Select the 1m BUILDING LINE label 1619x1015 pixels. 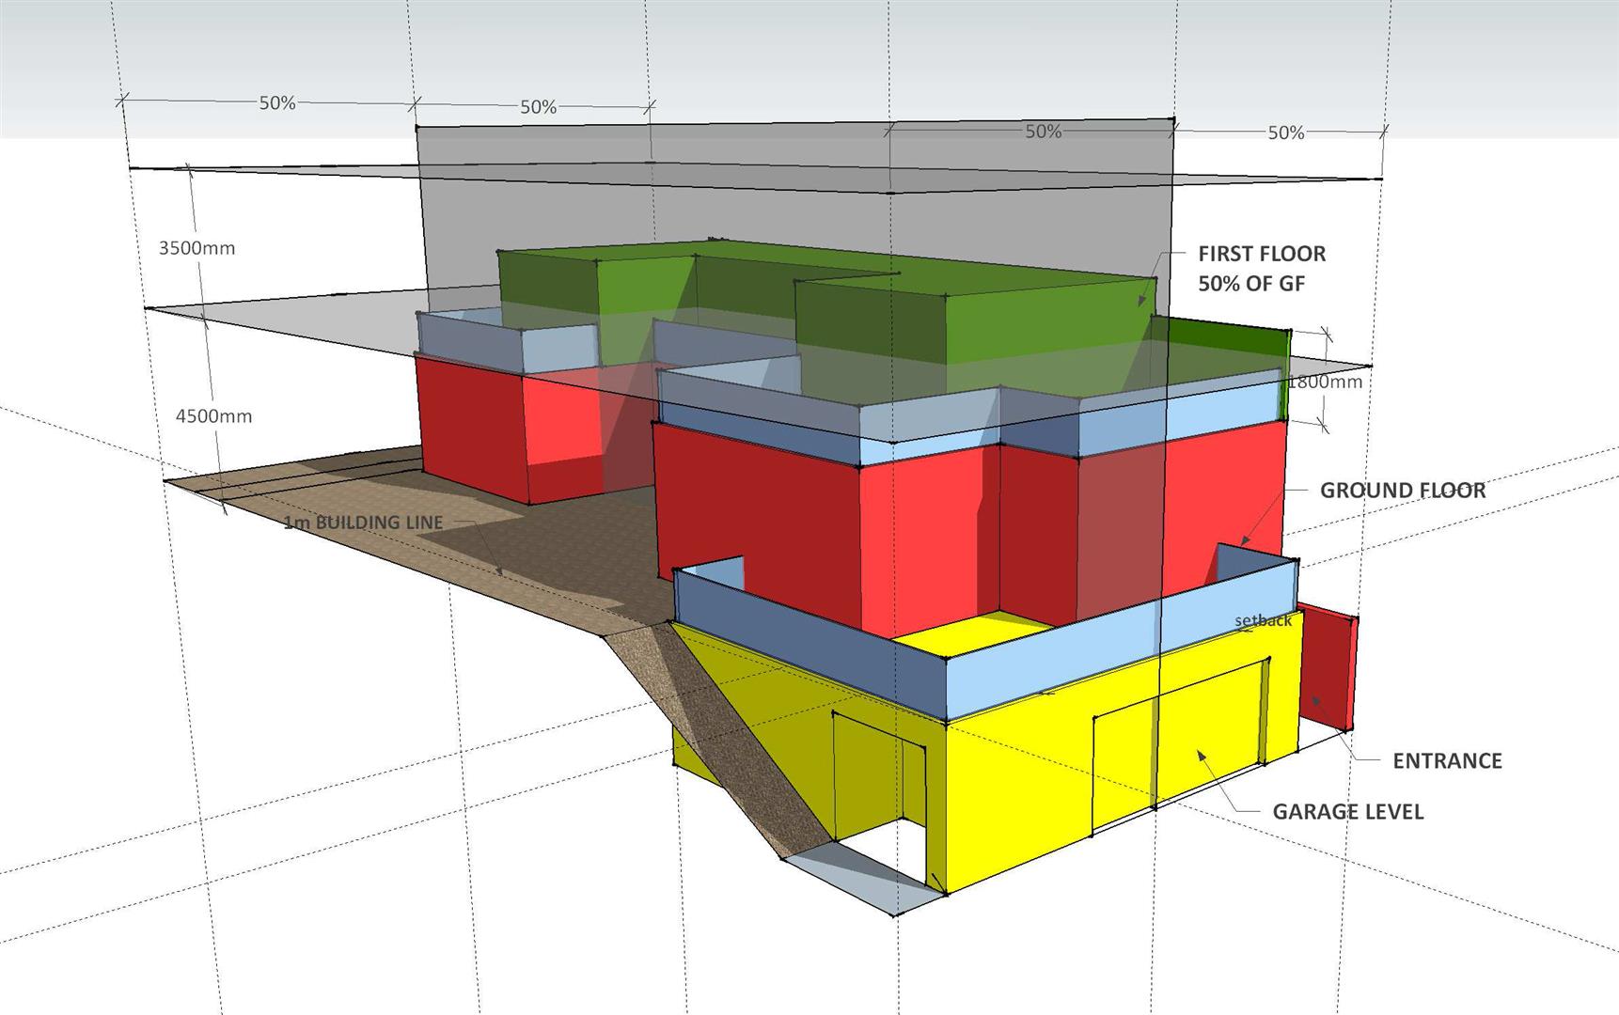363,522
